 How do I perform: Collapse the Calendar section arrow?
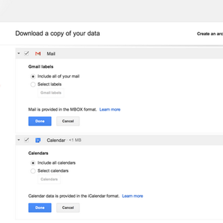pos(19,140)
